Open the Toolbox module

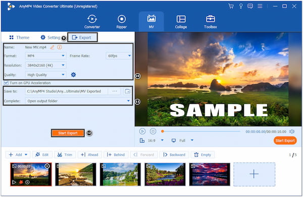coord(211,22)
